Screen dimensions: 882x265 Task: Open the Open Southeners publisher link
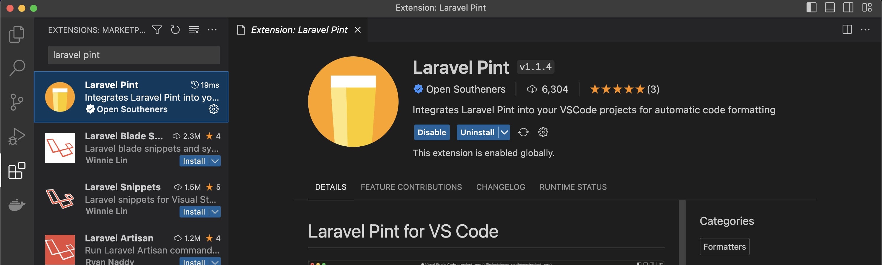click(x=466, y=89)
